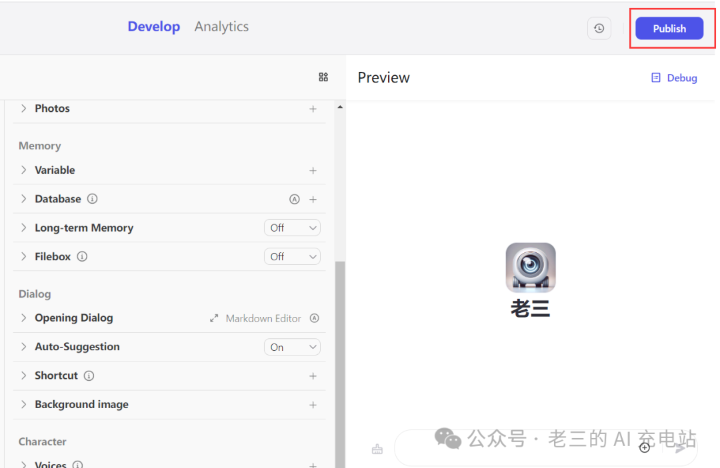Show the Filebox info icon
The image size is (720, 468).
click(x=82, y=257)
